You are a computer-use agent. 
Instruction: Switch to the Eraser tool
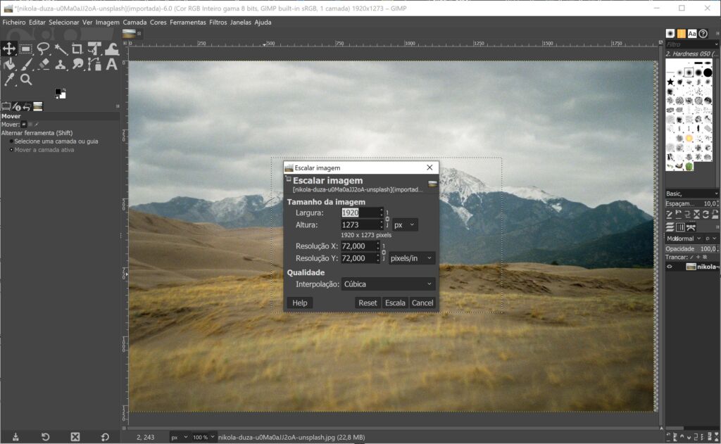(44, 65)
